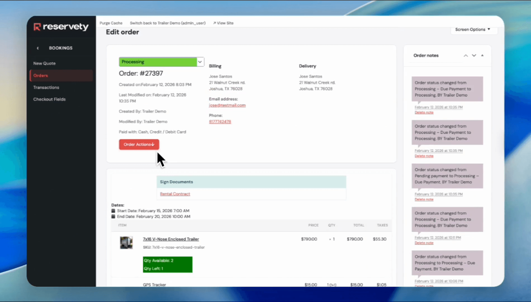
Task: Click the SKU: 7x16-v-nose-enclosed-trailer text
Action: point(174,247)
